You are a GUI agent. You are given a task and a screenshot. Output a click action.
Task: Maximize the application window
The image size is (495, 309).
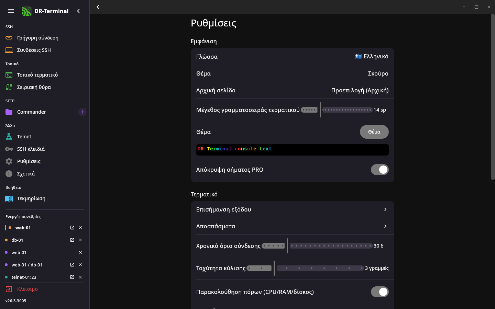pos(476,7)
